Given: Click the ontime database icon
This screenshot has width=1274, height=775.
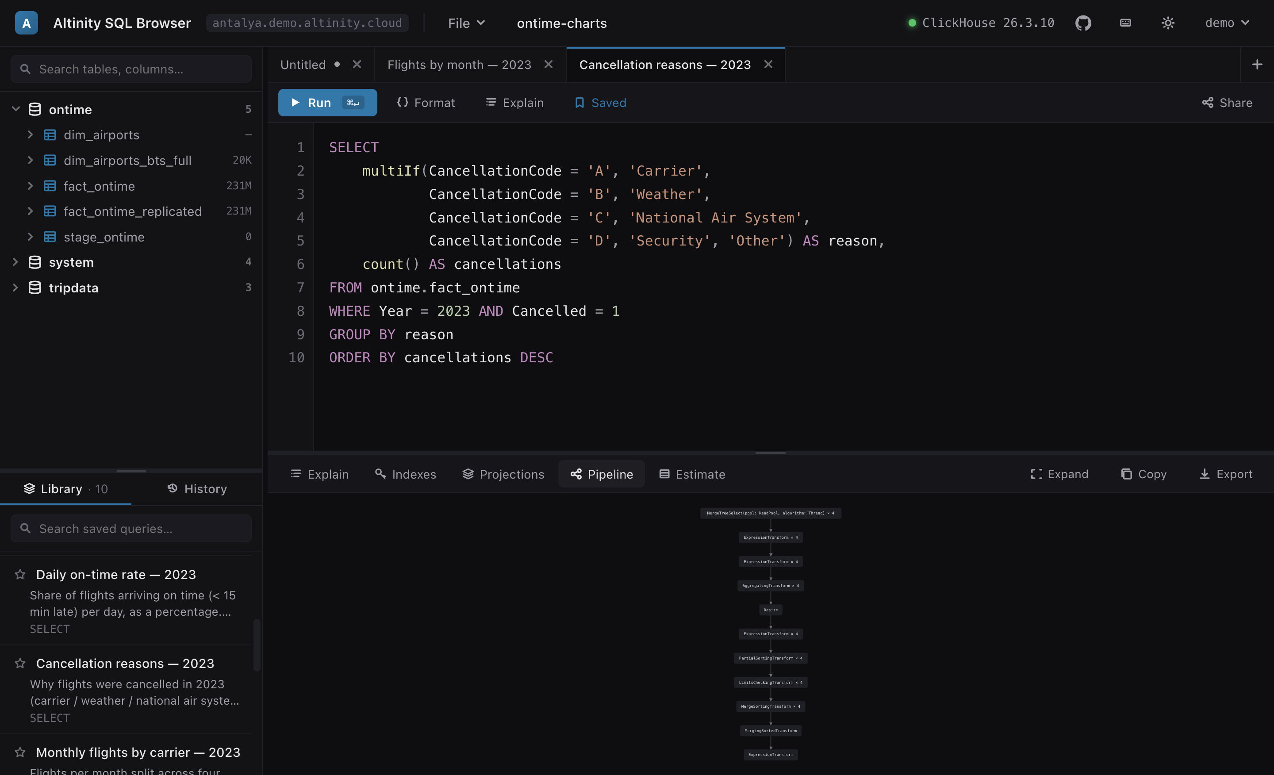Looking at the screenshot, I should pyautogui.click(x=35, y=109).
